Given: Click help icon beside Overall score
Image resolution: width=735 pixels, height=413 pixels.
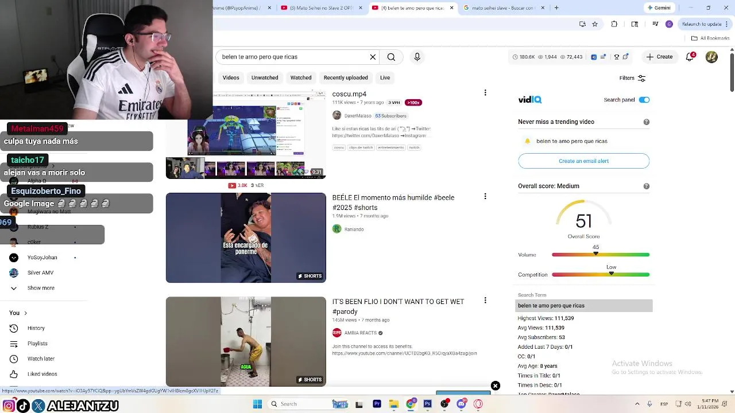Looking at the screenshot, I should (647, 186).
